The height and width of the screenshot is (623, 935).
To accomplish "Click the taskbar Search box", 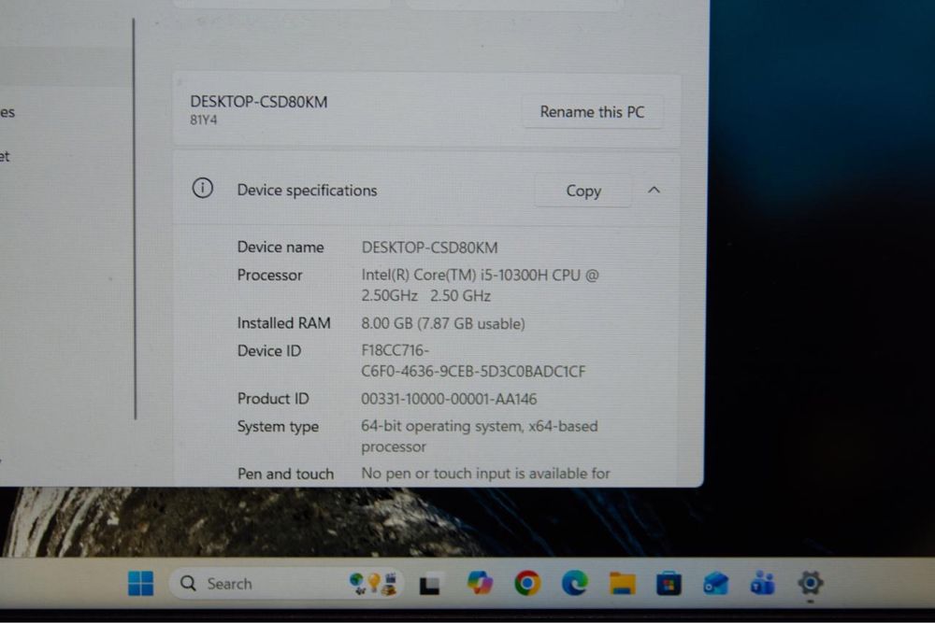I will click(x=287, y=583).
